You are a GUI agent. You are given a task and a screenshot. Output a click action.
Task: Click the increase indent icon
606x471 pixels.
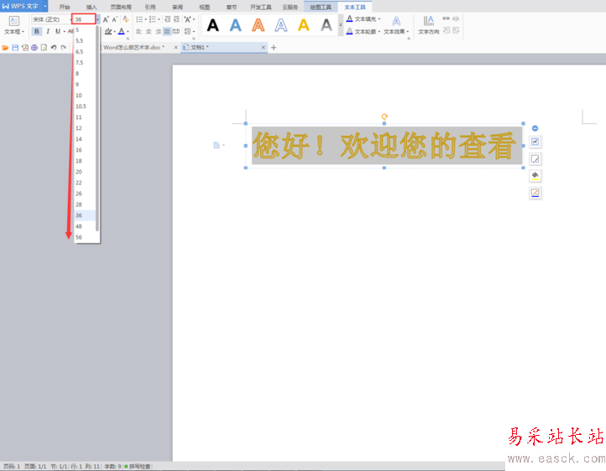176,19
